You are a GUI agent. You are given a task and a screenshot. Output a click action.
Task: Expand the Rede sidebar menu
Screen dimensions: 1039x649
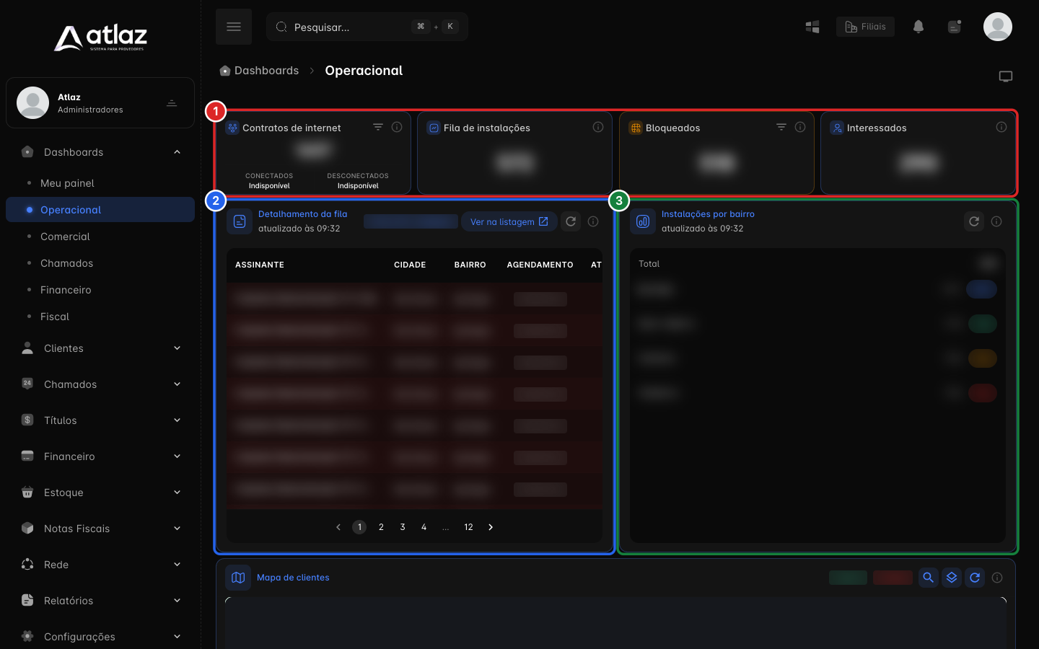(100, 565)
